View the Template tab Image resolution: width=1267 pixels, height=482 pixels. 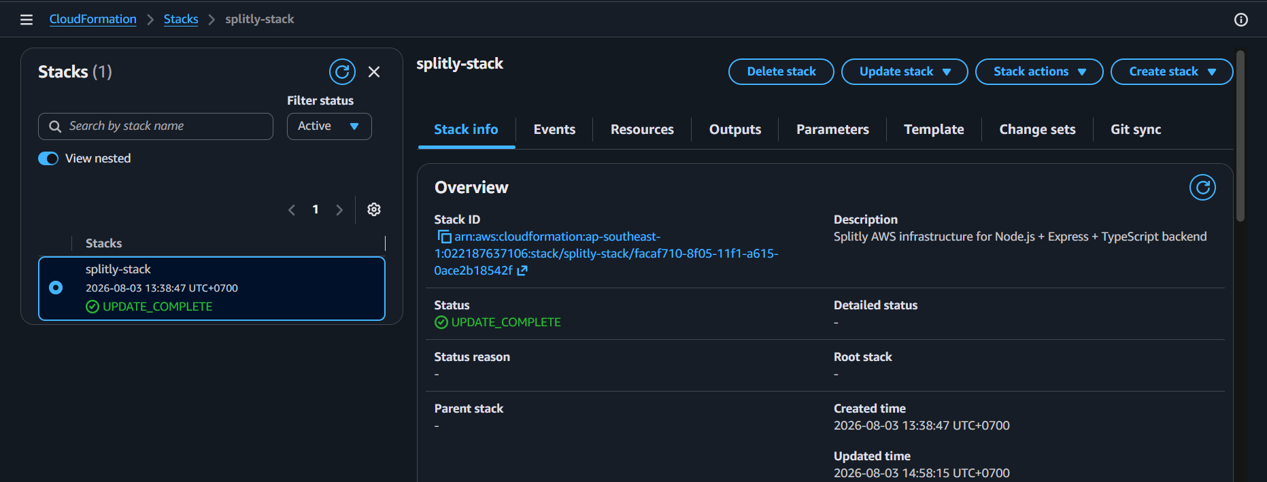point(934,129)
